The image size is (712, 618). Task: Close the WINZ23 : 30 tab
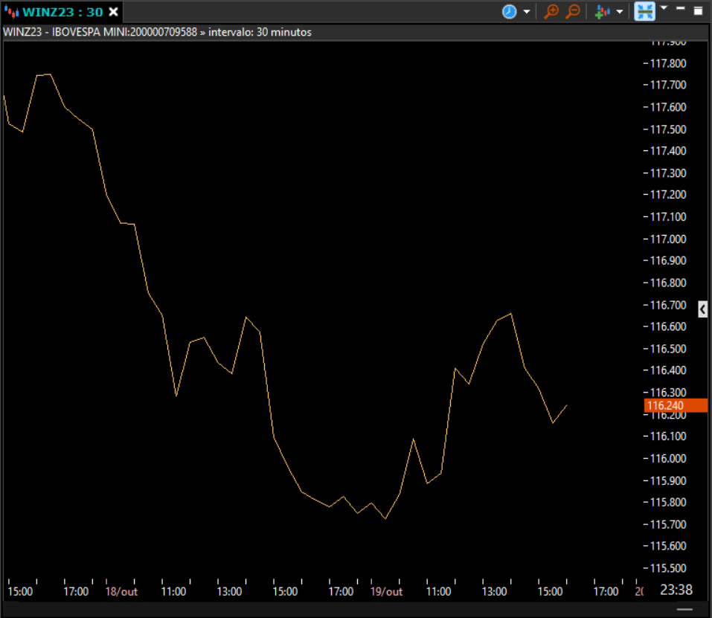(x=114, y=12)
